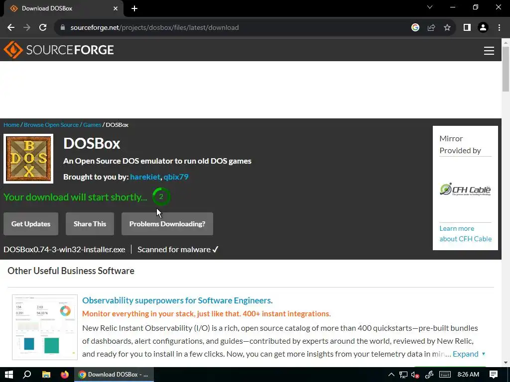Click the Get Updates button
This screenshot has width=510, height=382.
31,224
